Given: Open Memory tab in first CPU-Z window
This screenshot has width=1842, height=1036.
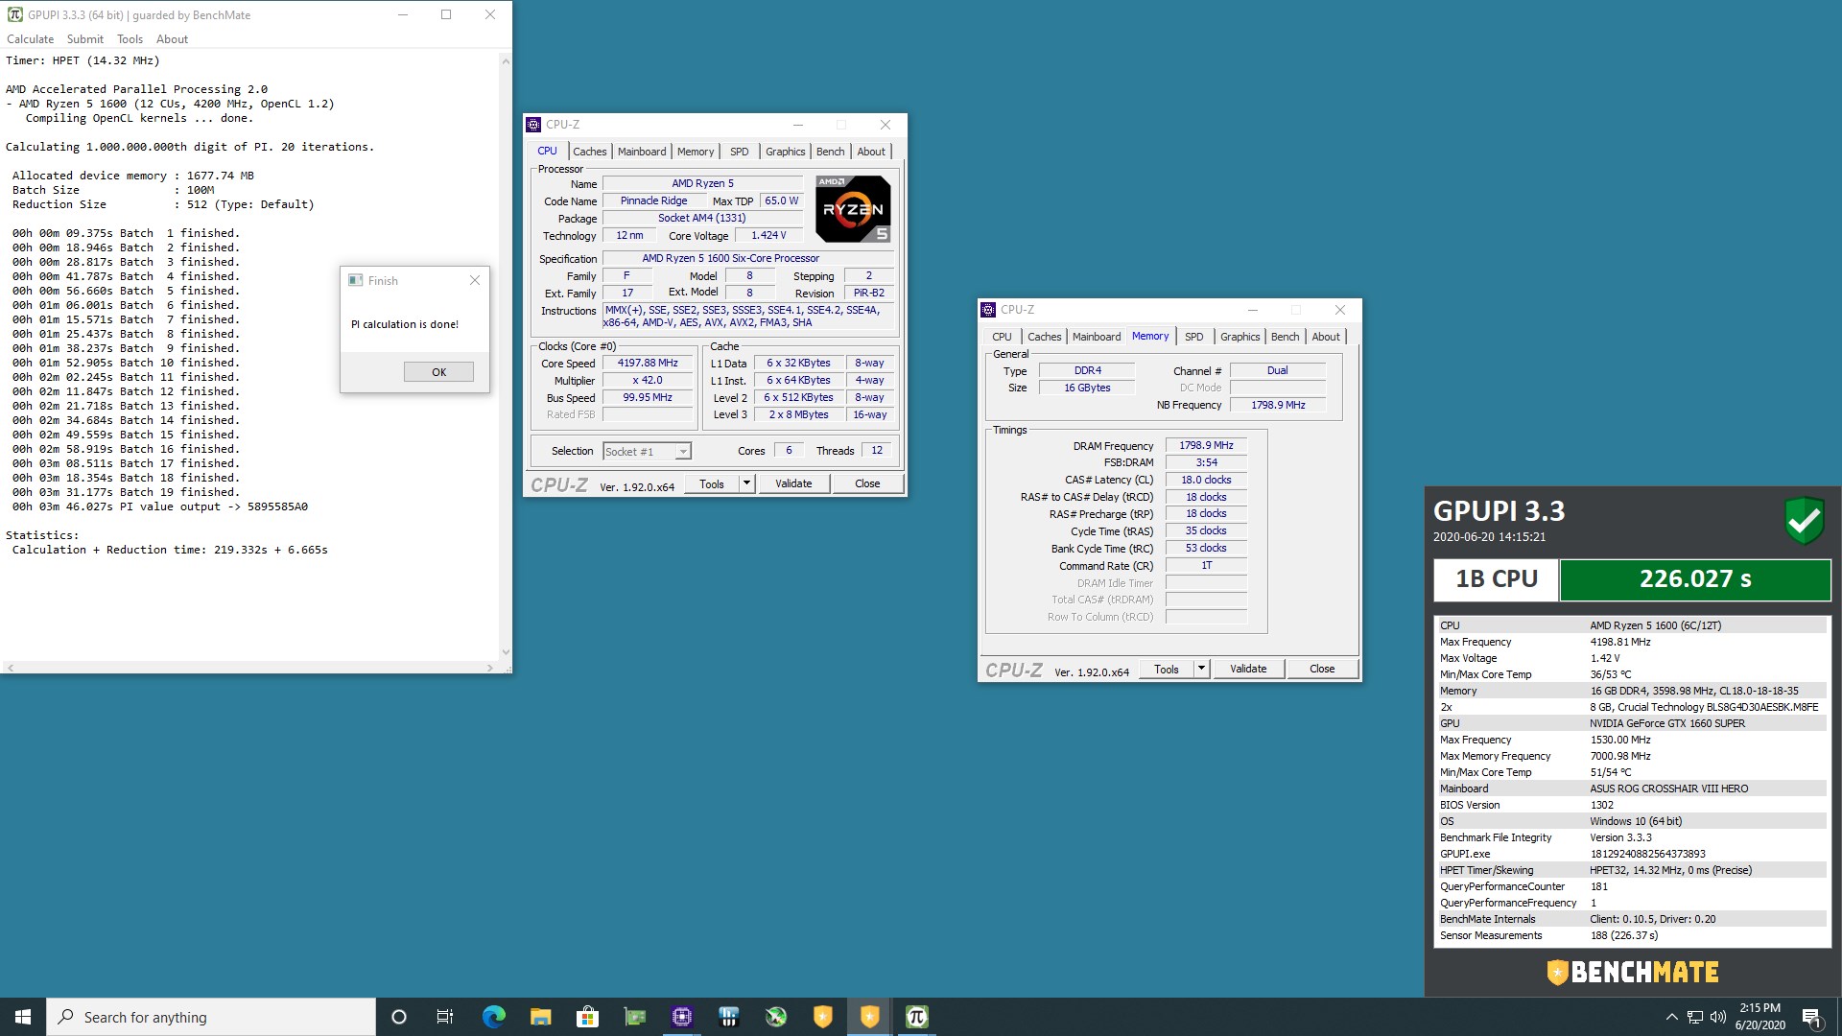Looking at the screenshot, I should pos(696,152).
